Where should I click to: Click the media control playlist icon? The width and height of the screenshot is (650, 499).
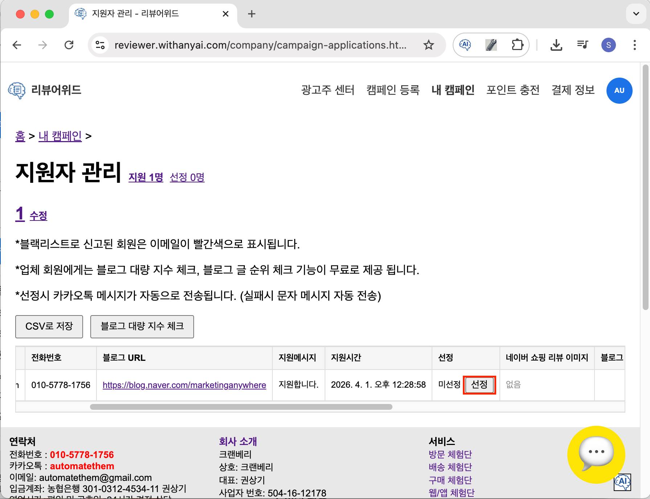click(x=583, y=45)
